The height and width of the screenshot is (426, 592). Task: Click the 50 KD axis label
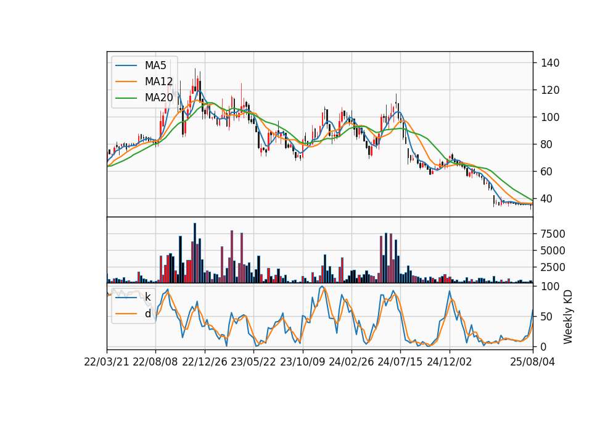547,317
